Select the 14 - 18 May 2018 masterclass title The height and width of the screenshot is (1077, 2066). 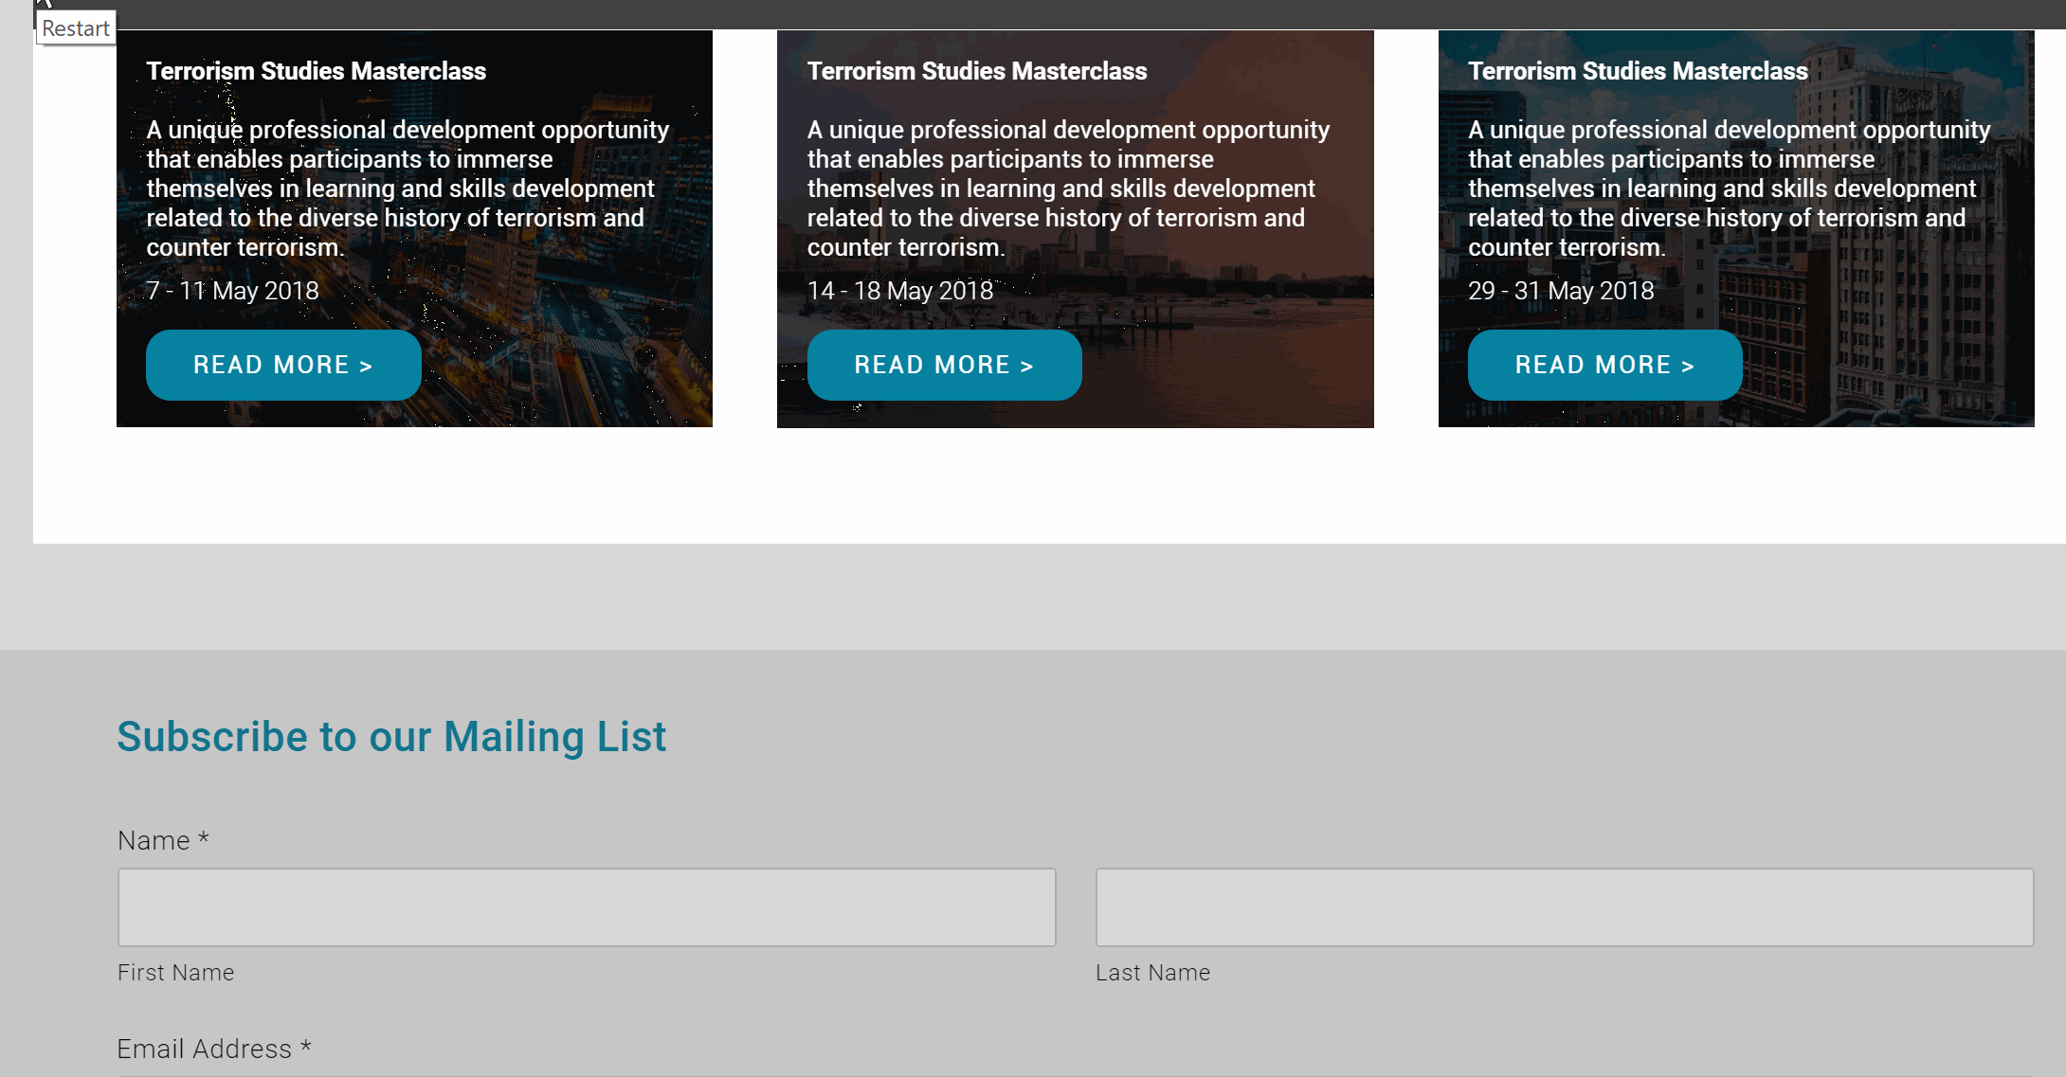(x=977, y=71)
